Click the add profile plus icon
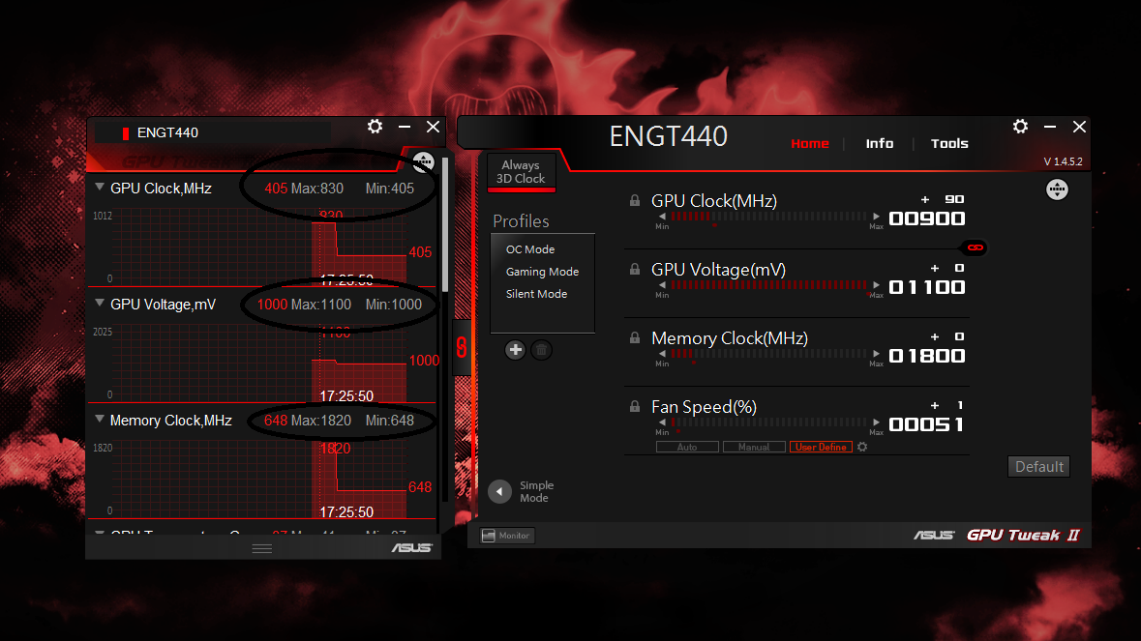 515,350
